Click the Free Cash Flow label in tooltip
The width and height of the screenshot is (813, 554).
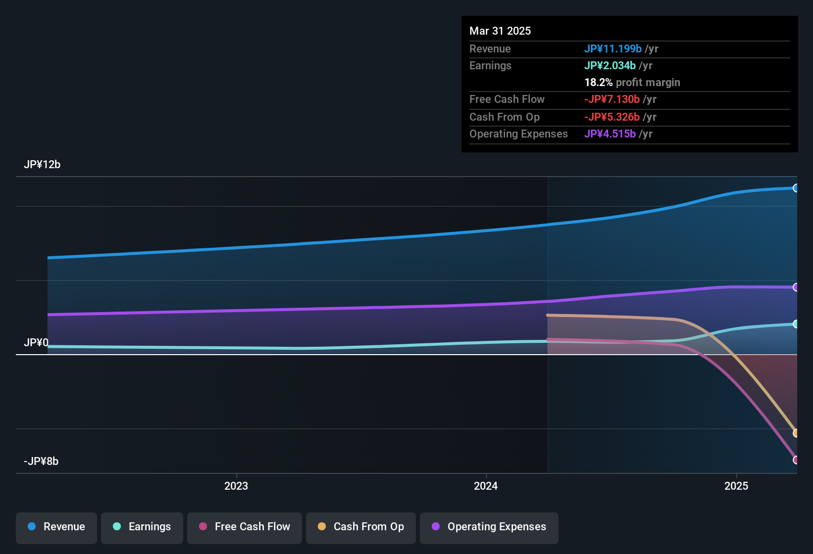(x=507, y=99)
